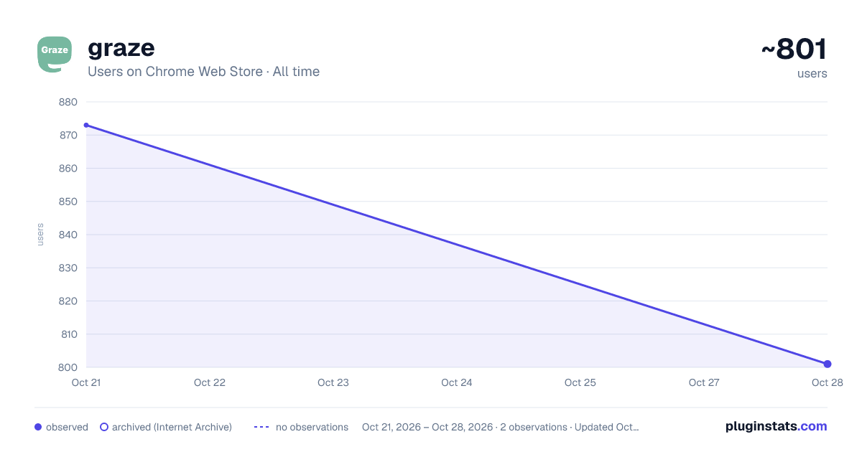Click the date range and observations summary text
Viewport: 862px width, 452px height.
coord(501,427)
